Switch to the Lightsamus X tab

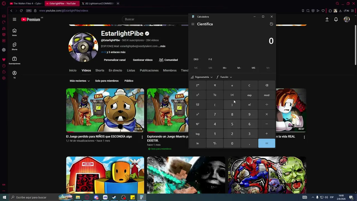98,3
